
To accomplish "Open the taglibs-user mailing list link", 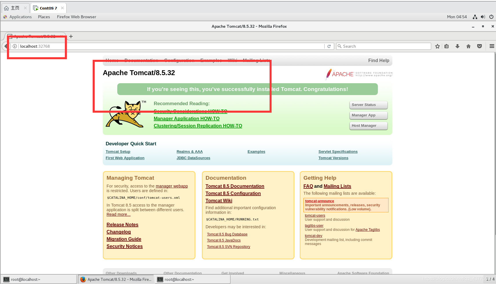I will point(314,226).
